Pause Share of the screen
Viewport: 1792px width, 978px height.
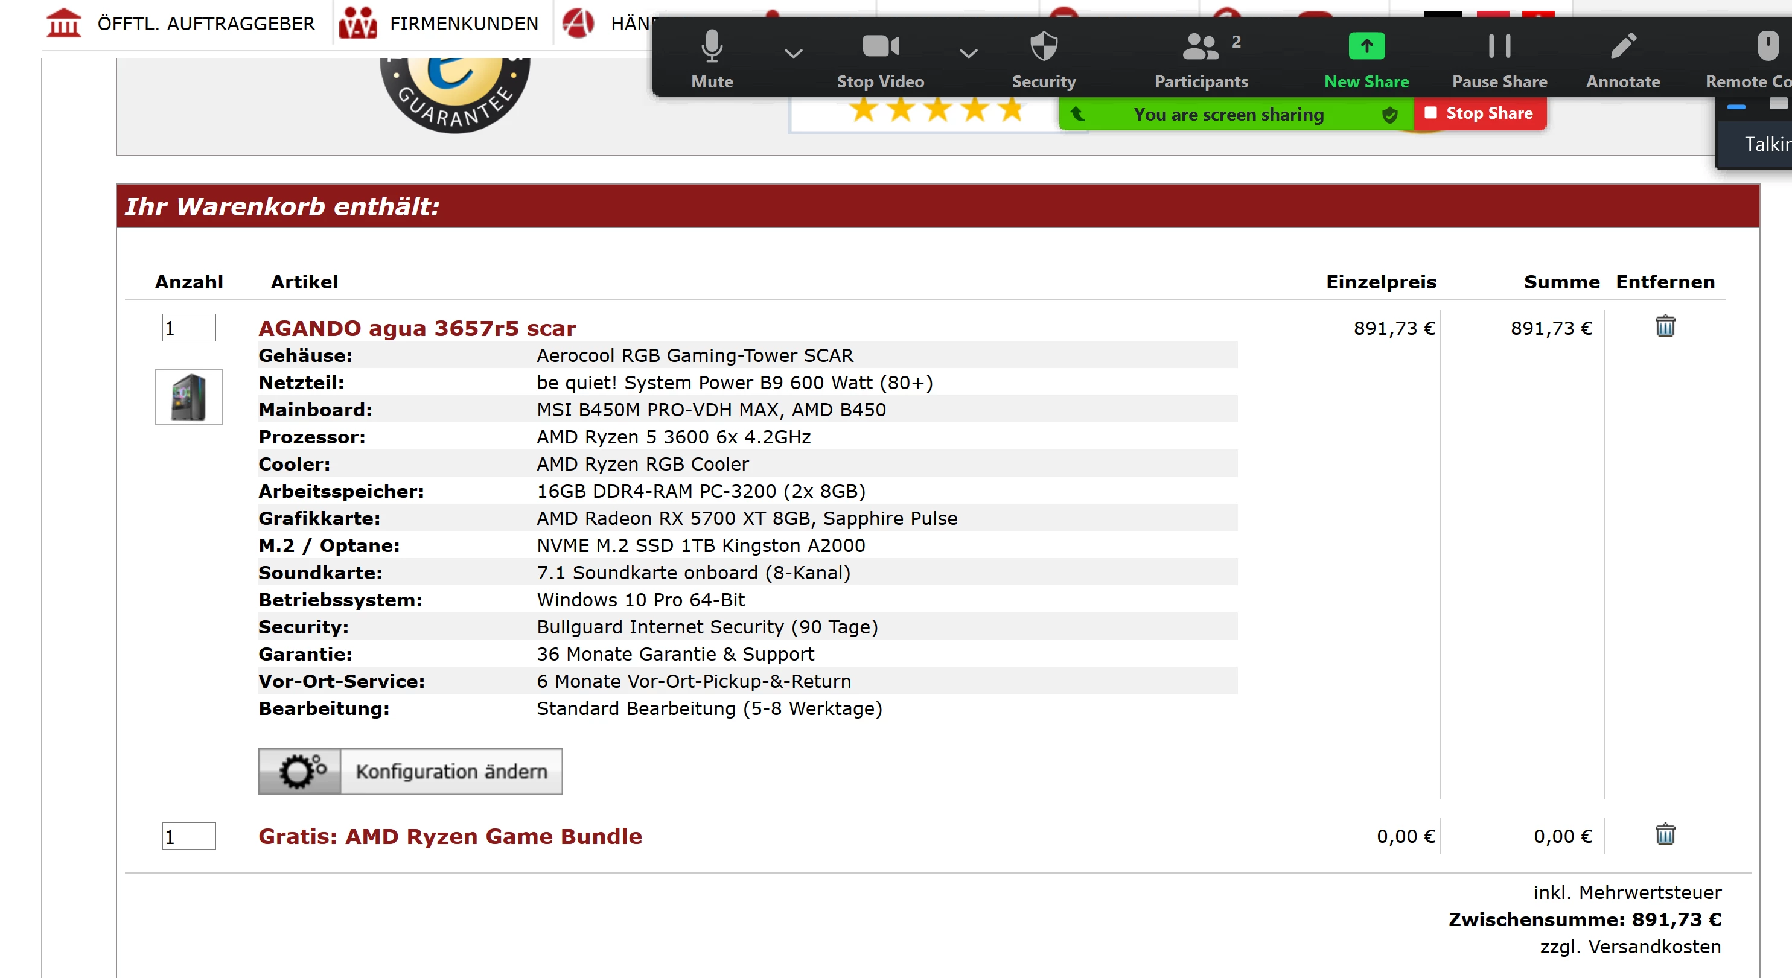pyautogui.click(x=1499, y=59)
